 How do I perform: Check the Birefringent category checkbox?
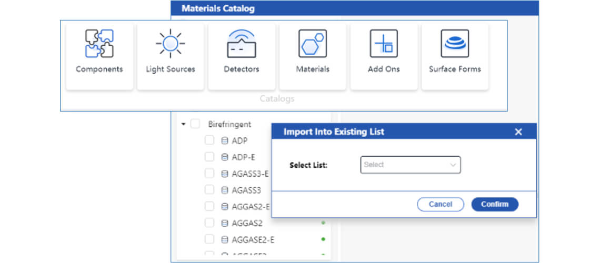coord(195,124)
